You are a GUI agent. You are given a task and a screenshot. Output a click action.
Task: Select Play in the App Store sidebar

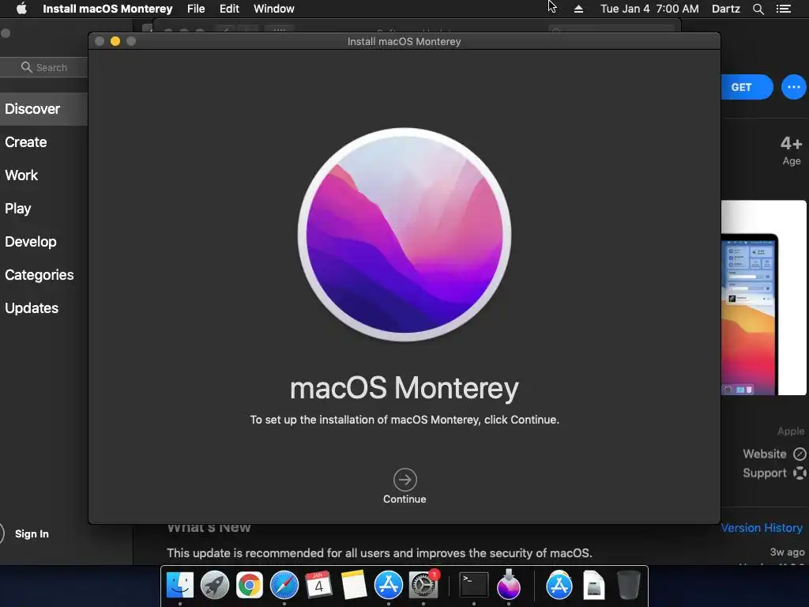18,209
